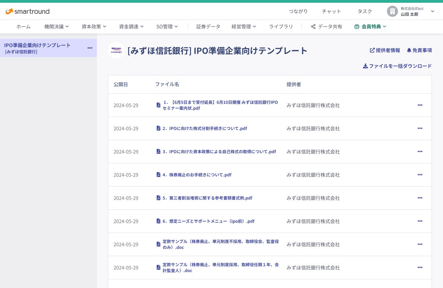Open more options for 株式分割手続き file row
Screen dimensions: 443x288
pos(420,128)
